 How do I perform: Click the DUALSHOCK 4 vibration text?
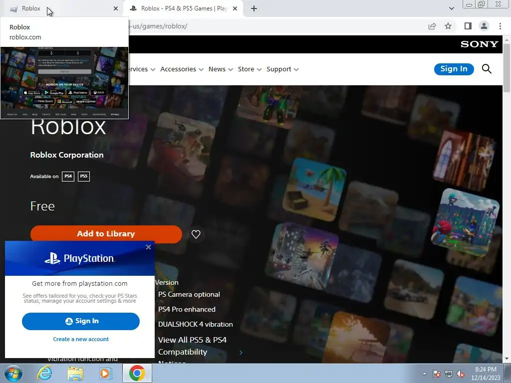pos(196,324)
